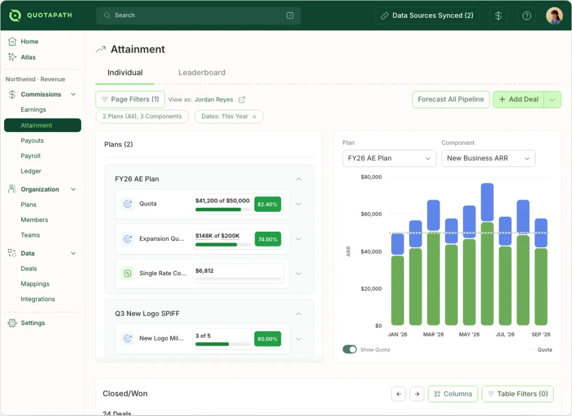Click the Columns button
The image size is (572, 416).
(452, 394)
